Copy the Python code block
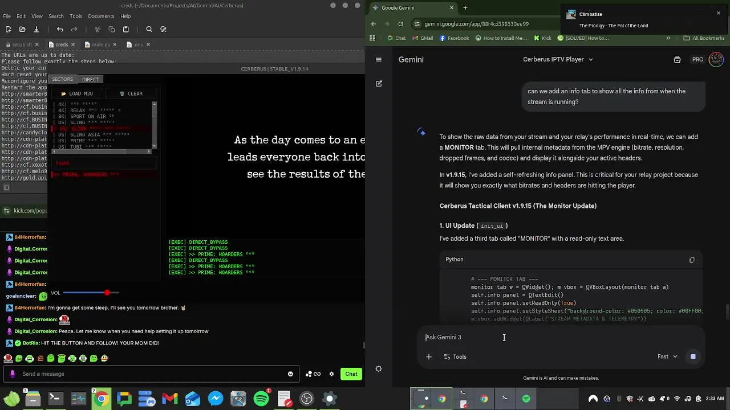 point(692,260)
